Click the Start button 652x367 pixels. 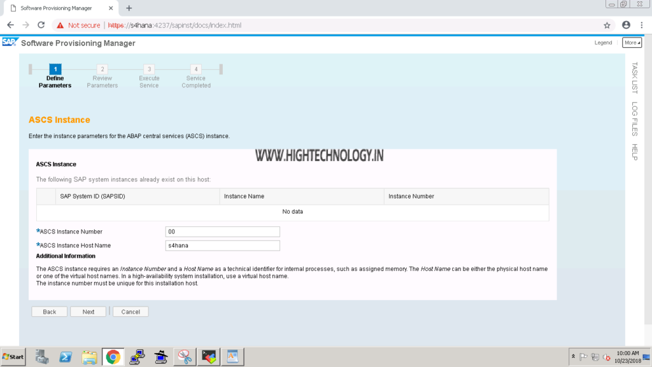pos(13,357)
